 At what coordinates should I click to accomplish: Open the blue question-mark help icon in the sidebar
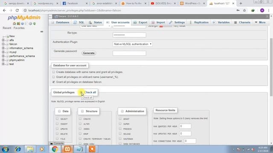pyautogui.click(x=22, y=24)
